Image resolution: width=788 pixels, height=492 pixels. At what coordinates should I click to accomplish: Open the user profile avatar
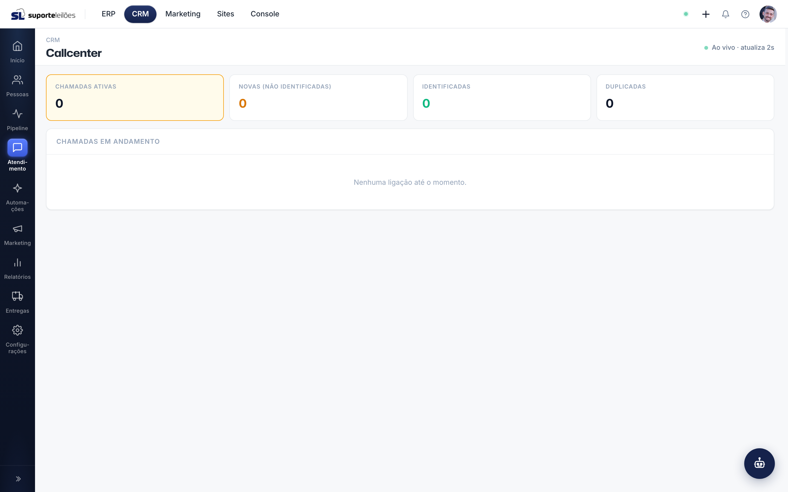point(768,14)
